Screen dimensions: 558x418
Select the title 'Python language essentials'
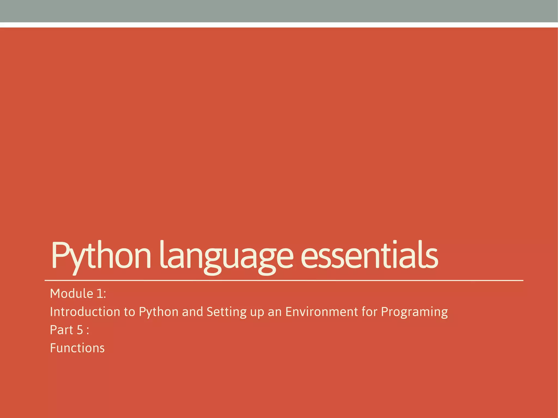(x=244, y=257)
